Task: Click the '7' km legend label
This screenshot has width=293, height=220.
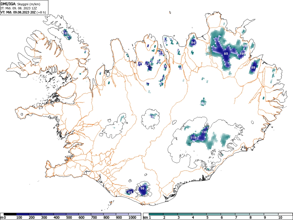Action: [236, 218]
